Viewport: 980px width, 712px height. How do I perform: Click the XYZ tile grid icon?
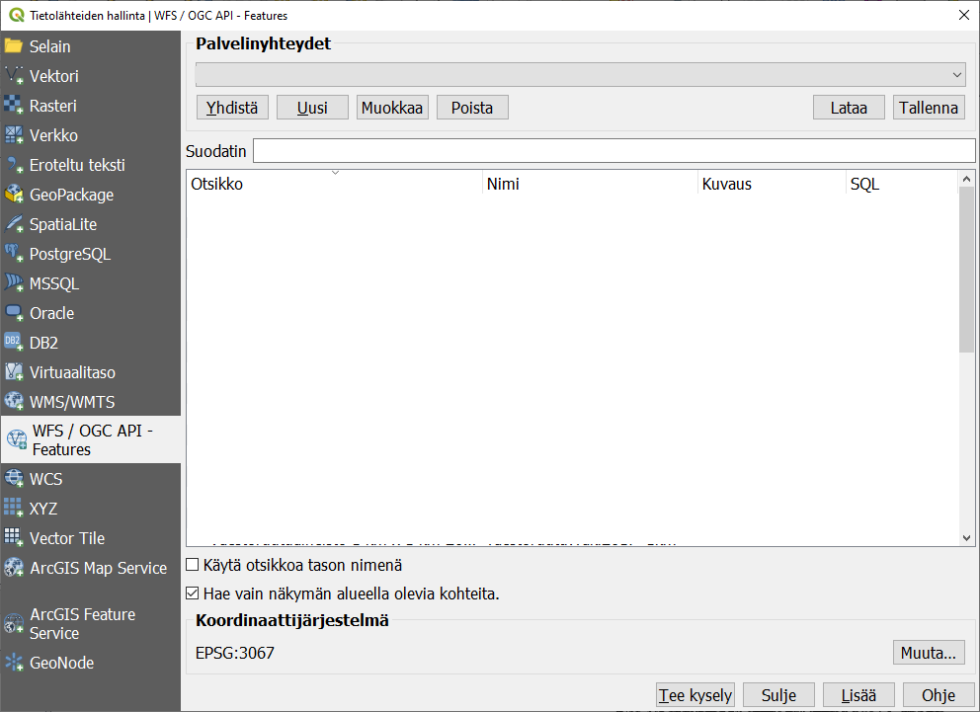pos(14,509)
